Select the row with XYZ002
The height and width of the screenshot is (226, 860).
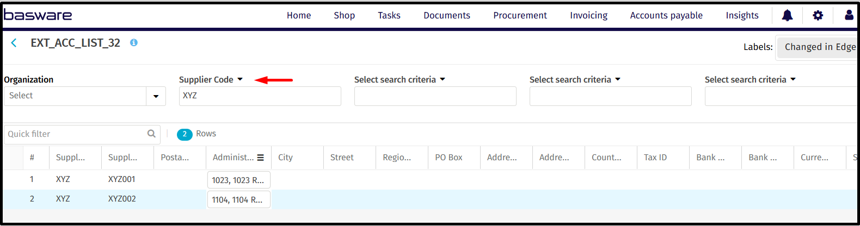122,199
